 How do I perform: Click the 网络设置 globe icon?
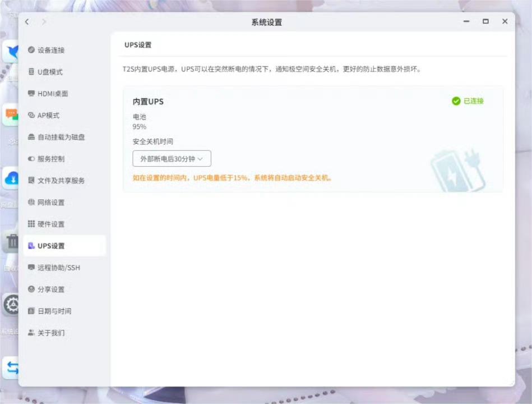tap(31, 202)
